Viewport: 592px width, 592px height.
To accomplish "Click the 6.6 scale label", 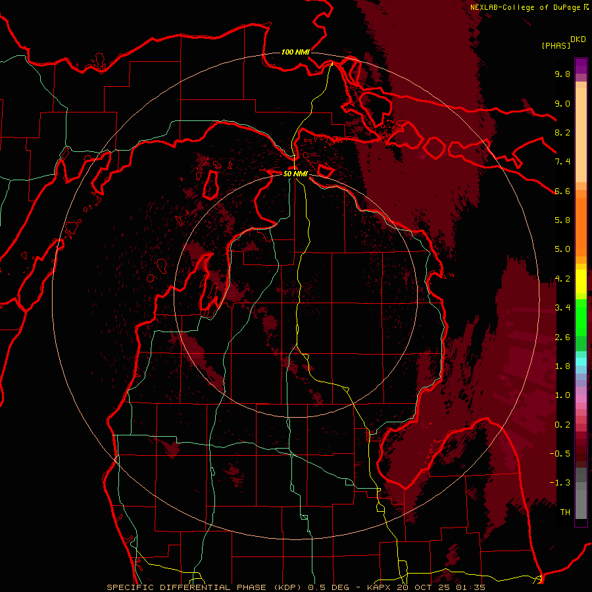I will pyautogui.click(x=562, y=191).
